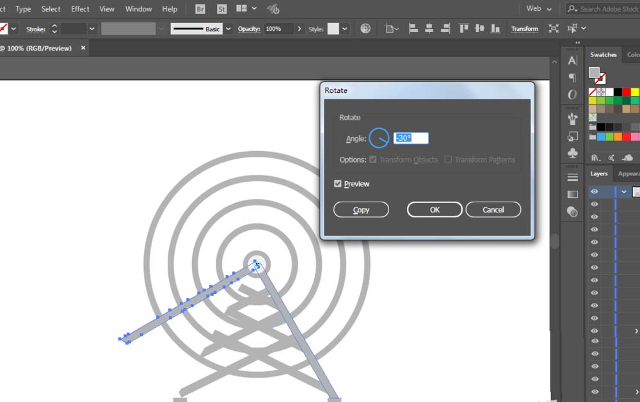Click the Bridge (Br) icon

(200, 9)
